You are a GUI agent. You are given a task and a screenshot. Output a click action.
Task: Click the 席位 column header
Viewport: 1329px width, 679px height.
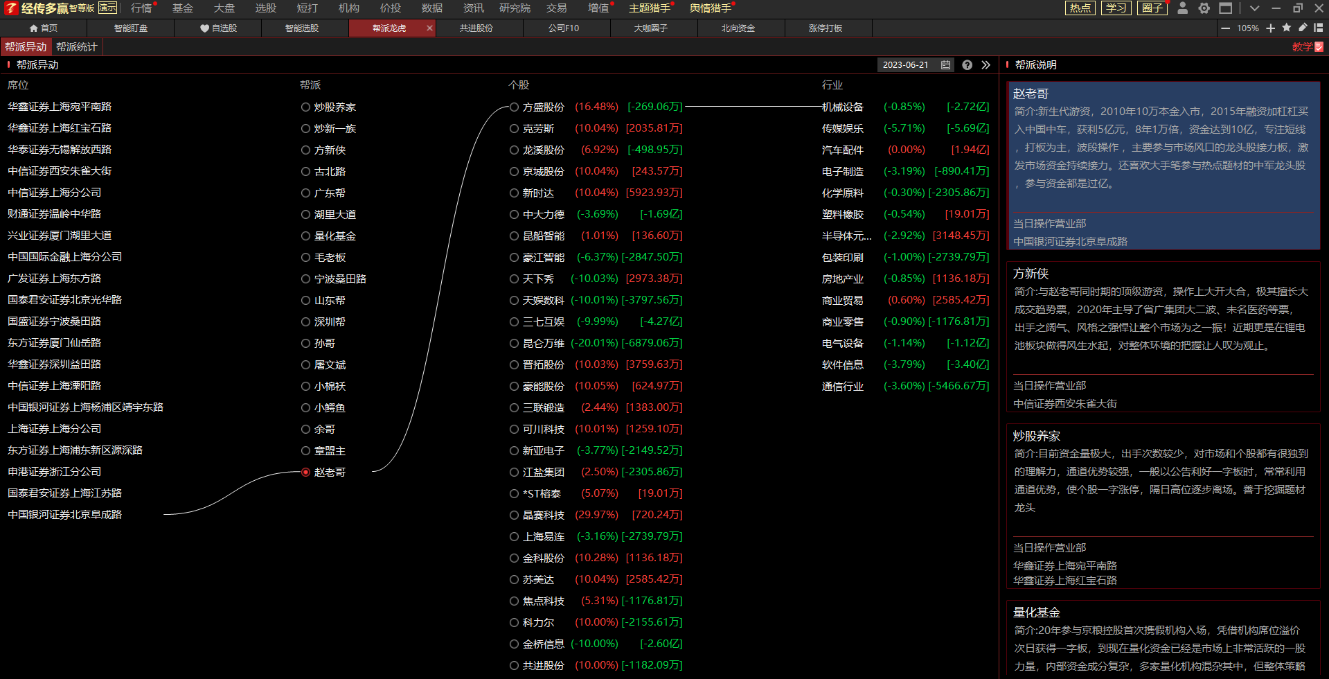click(x=18, y=85)
